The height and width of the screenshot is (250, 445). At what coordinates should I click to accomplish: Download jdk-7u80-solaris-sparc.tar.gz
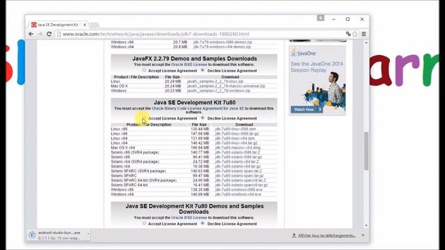tap(239, 176)
